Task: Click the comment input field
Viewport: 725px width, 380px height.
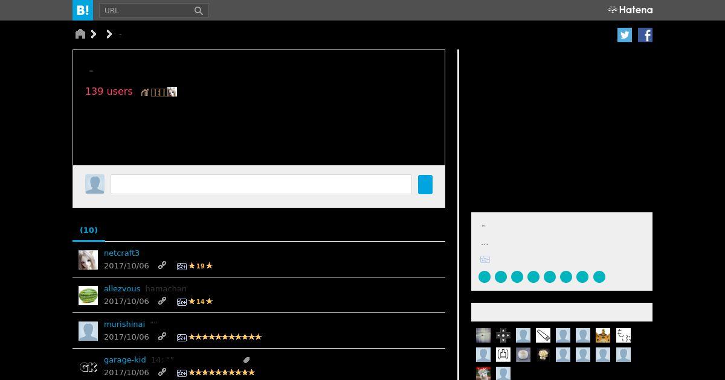Action: pyautogui.click(x=261, y=184)
